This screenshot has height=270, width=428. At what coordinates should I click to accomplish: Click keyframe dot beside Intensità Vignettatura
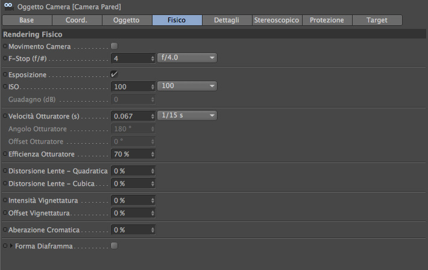(5, 200)
